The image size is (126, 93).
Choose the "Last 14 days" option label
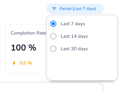(74, 36)
